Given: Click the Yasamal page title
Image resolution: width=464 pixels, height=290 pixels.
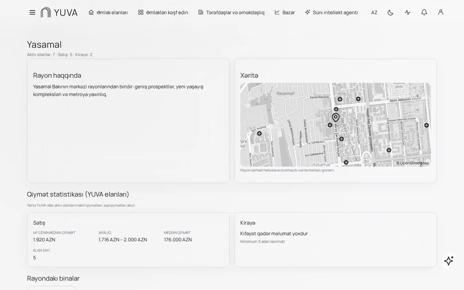Looking at the screenshot, I should (44, 44).
